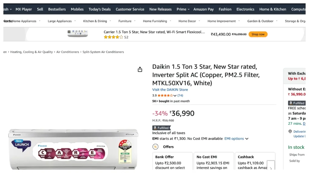Open Today's Deals in top menu

(100, 9)
